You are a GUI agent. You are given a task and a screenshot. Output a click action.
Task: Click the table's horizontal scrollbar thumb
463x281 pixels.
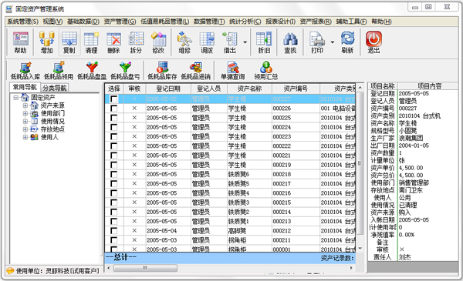pos(145,268)
